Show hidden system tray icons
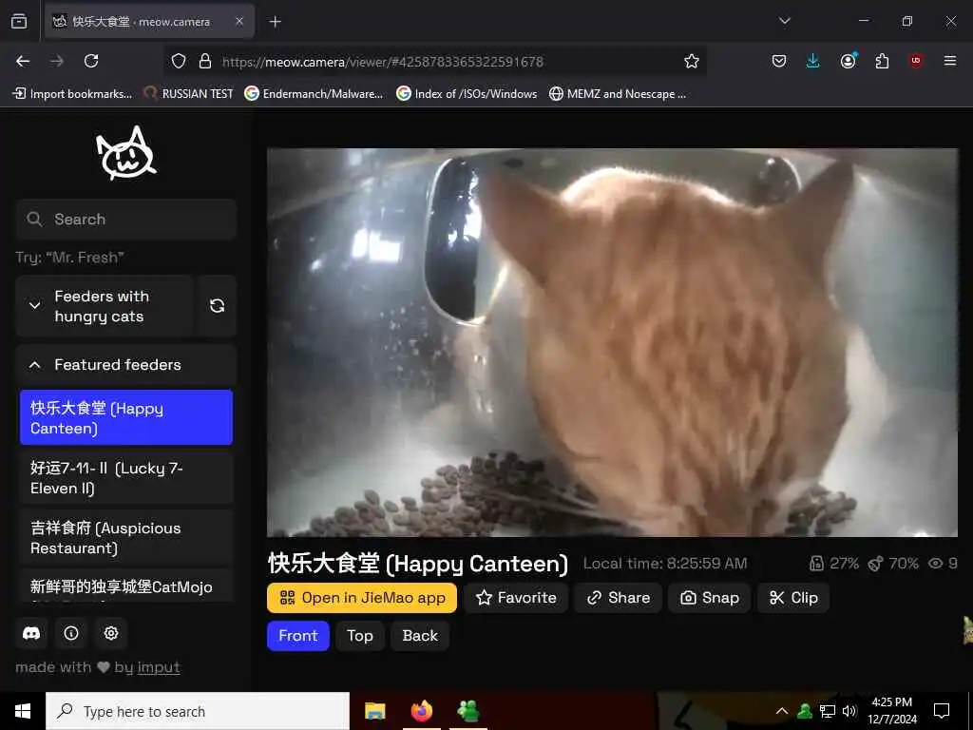 point(782,711)
